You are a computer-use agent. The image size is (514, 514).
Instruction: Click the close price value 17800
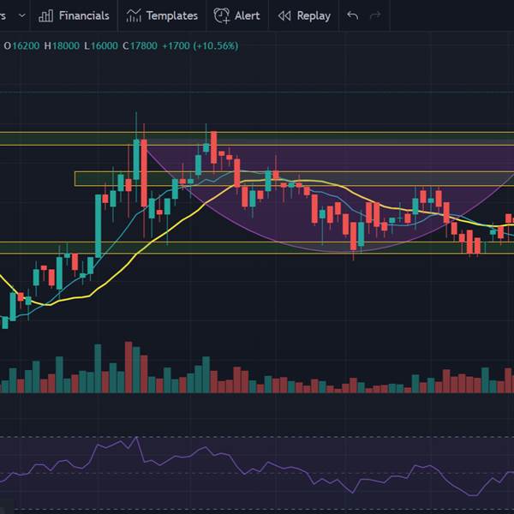pos(144,46)
